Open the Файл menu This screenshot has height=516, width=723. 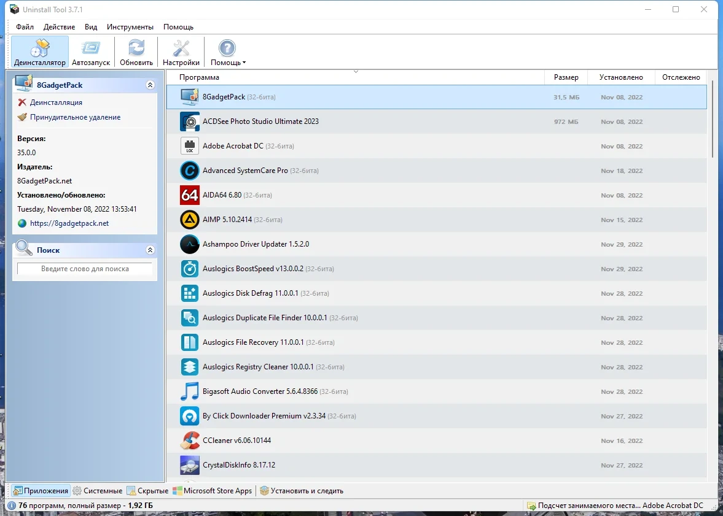25,27
